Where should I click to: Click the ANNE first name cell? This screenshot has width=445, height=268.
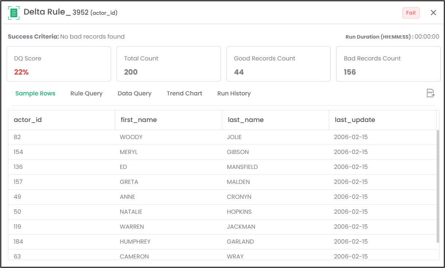click(x=168, y=197)
